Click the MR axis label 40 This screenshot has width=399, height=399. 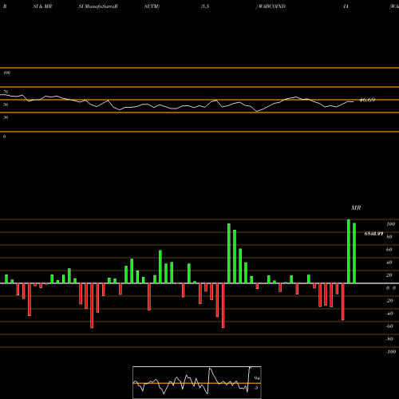(389, 263)
